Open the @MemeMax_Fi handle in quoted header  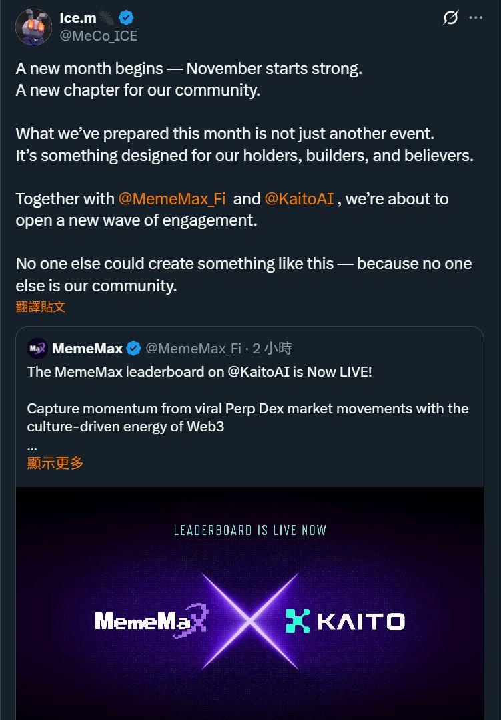[x=193, y=348]
